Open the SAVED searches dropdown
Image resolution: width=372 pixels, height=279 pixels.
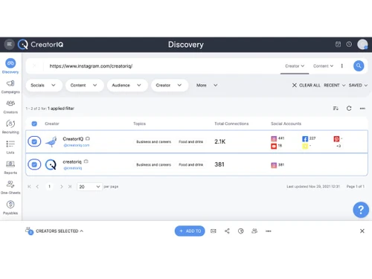pos(358,85)
